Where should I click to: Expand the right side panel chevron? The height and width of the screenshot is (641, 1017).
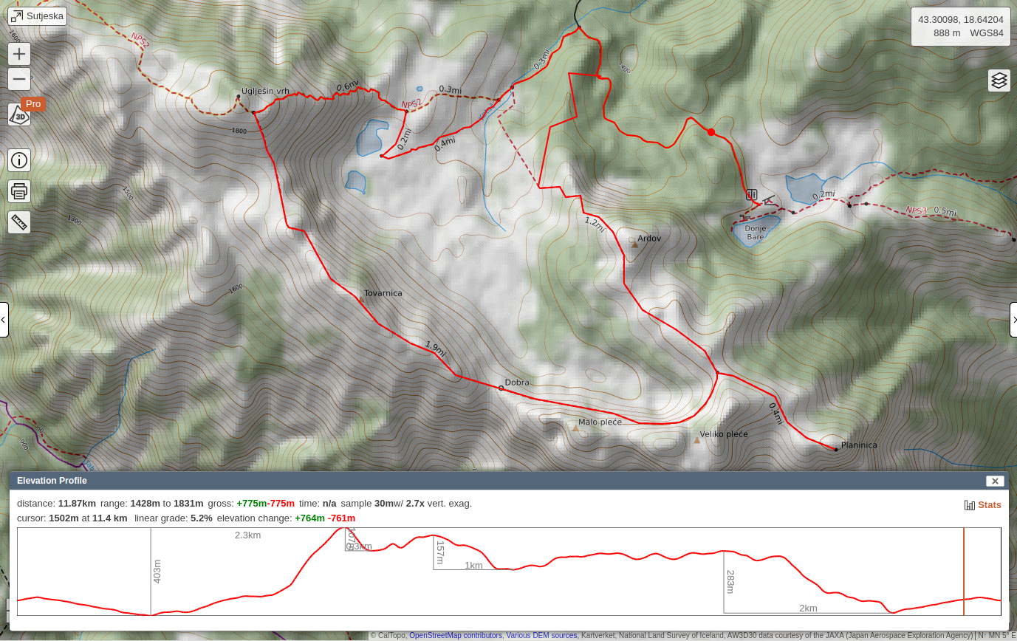pos(1013,319)
